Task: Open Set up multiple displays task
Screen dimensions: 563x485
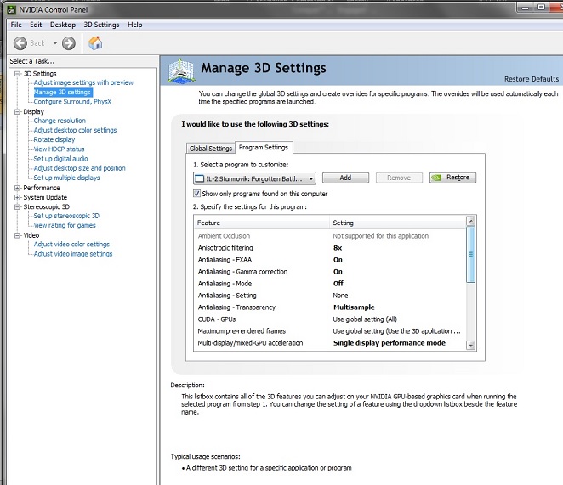Action: 66,178
